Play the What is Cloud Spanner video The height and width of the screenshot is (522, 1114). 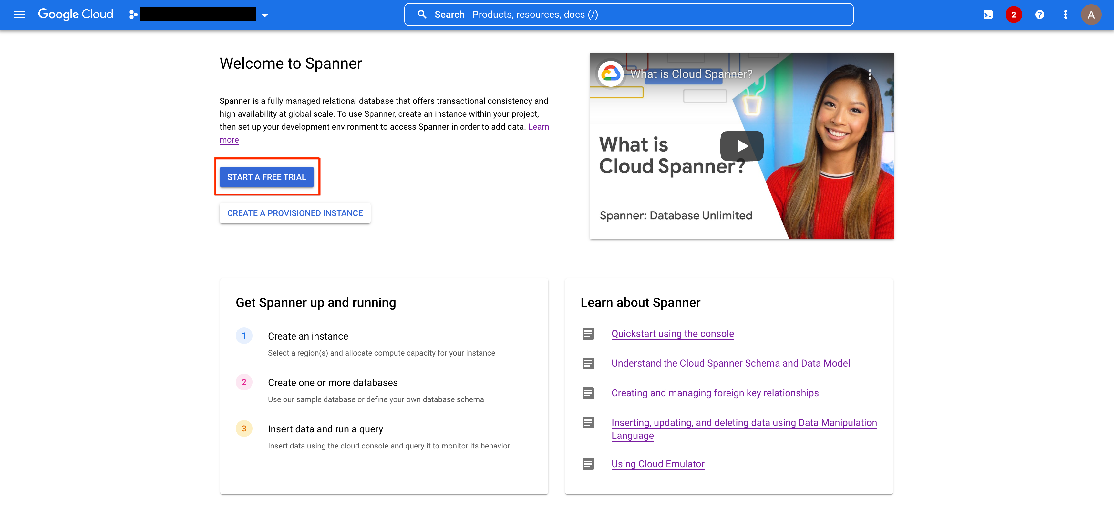click(742, 146)
